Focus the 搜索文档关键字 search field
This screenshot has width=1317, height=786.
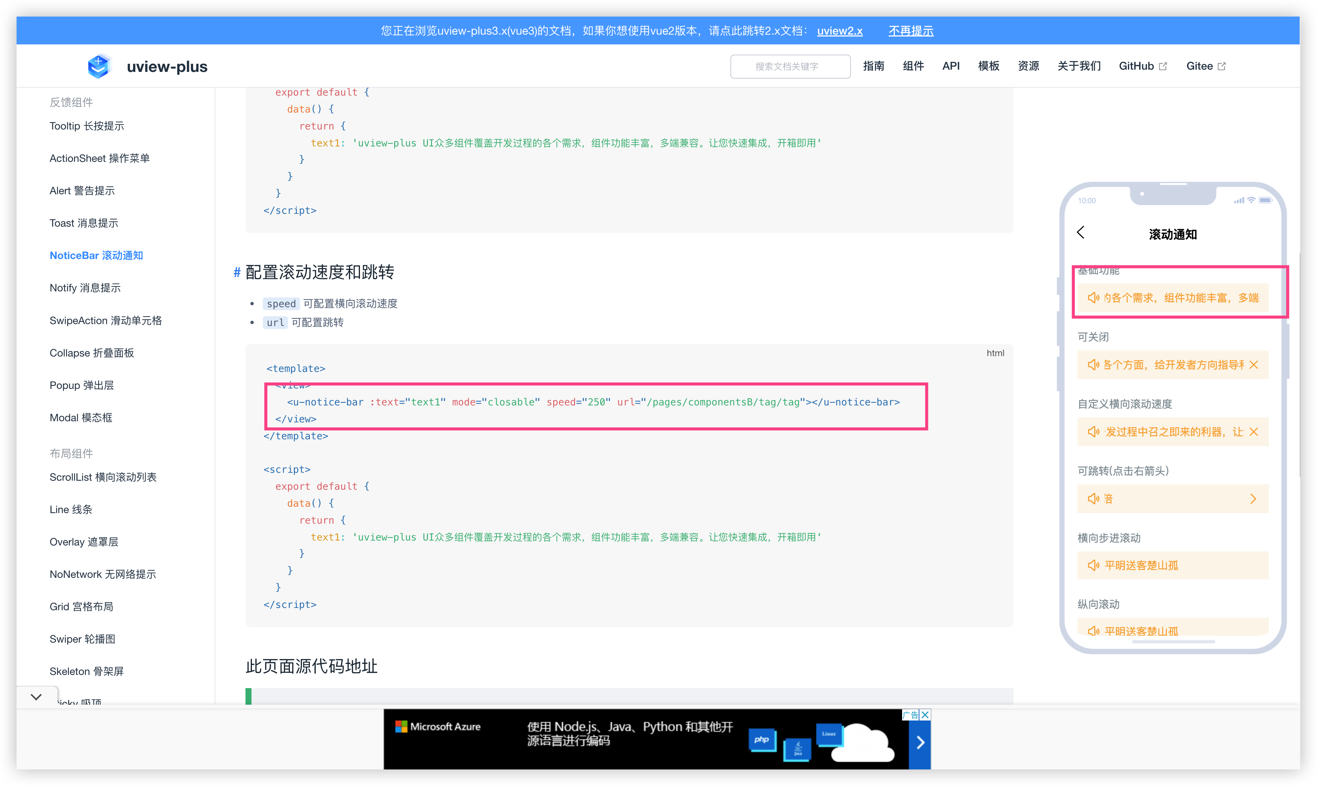click(x=790, y=67)
